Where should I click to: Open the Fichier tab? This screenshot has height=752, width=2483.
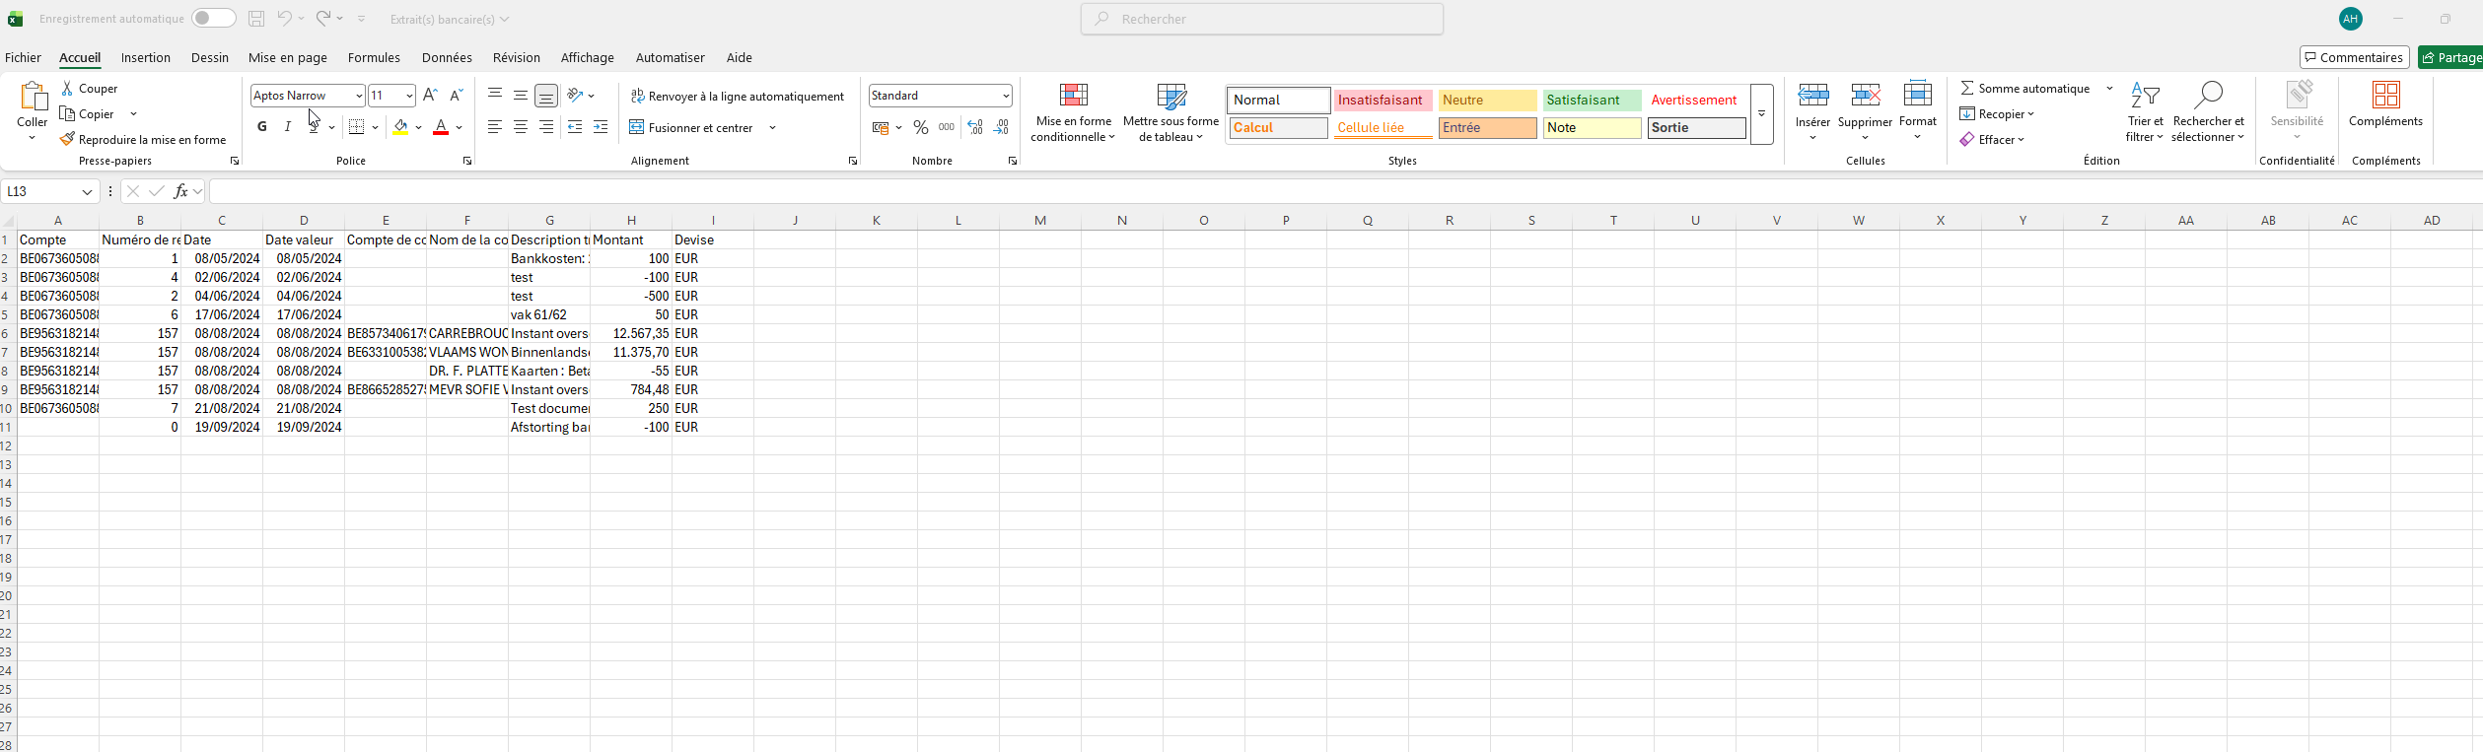pos(23,57)
